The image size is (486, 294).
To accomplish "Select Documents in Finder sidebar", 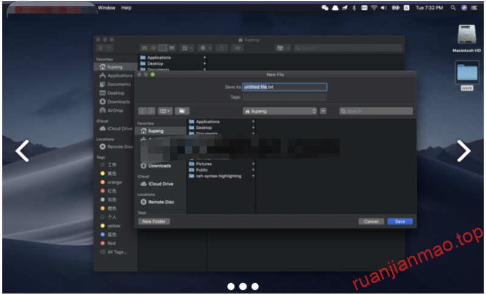I will (x=115, y=84).
